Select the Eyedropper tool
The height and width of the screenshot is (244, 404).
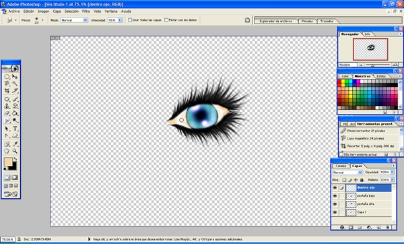[15, 144]
